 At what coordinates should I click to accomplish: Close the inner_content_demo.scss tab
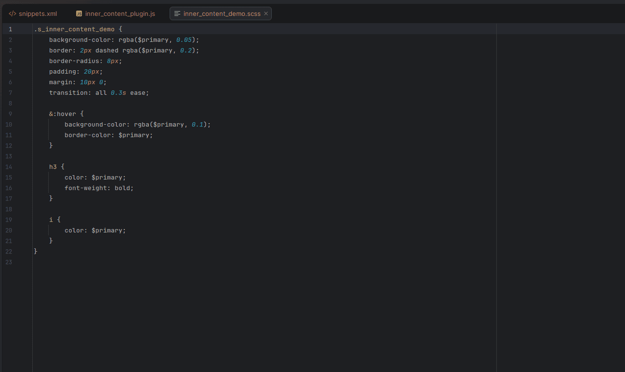pyautogui.click(x=266, y=13)
